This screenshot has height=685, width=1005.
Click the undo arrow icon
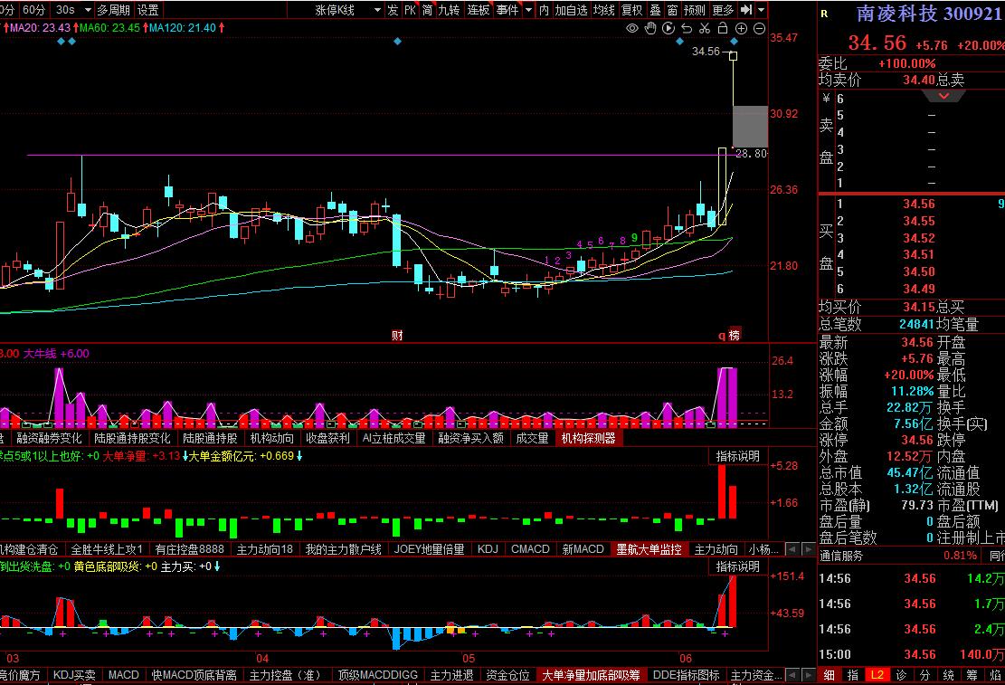(x=687, y=28)
